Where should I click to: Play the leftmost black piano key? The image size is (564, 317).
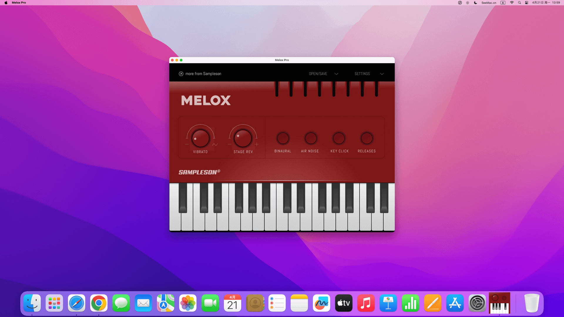click(x=183, y=197)
